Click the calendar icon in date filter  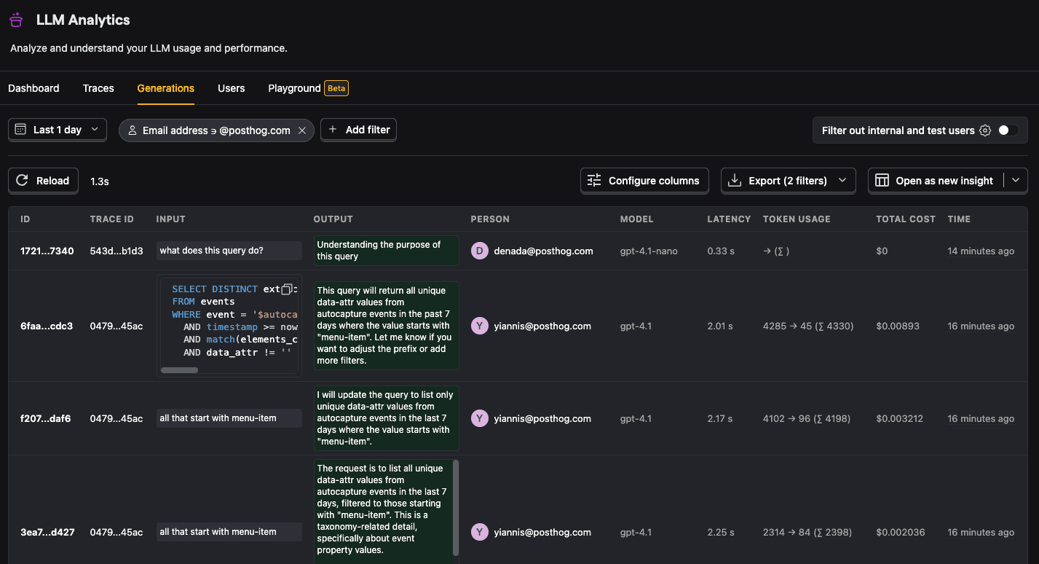(21, 130)
